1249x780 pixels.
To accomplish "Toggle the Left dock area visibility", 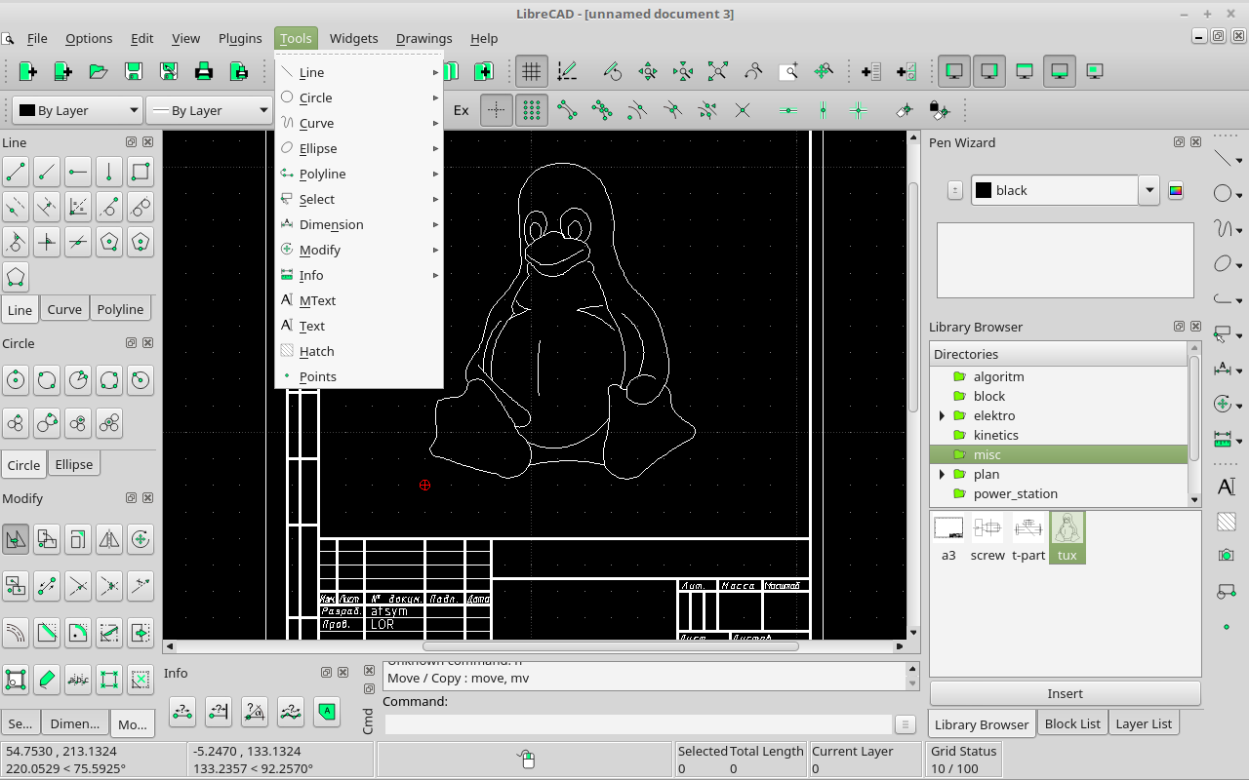I will (x=954, y=71).
